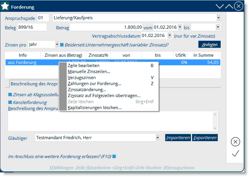Screen dimensions: 249x177
Task: Switch to the Beschreibung des Anspruchs tab
Action: click(34, 84)
